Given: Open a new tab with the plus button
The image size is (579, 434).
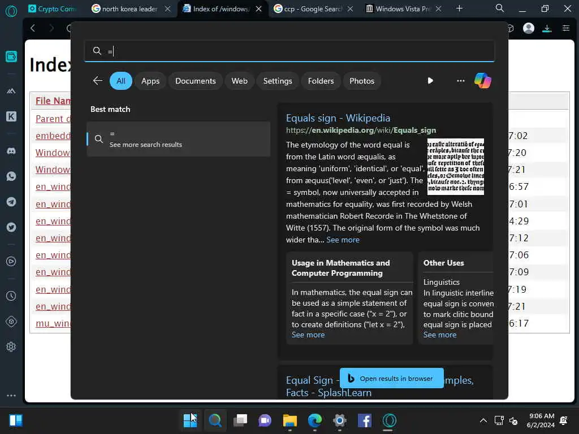Looking at the screenshot, I should (459, 8).
